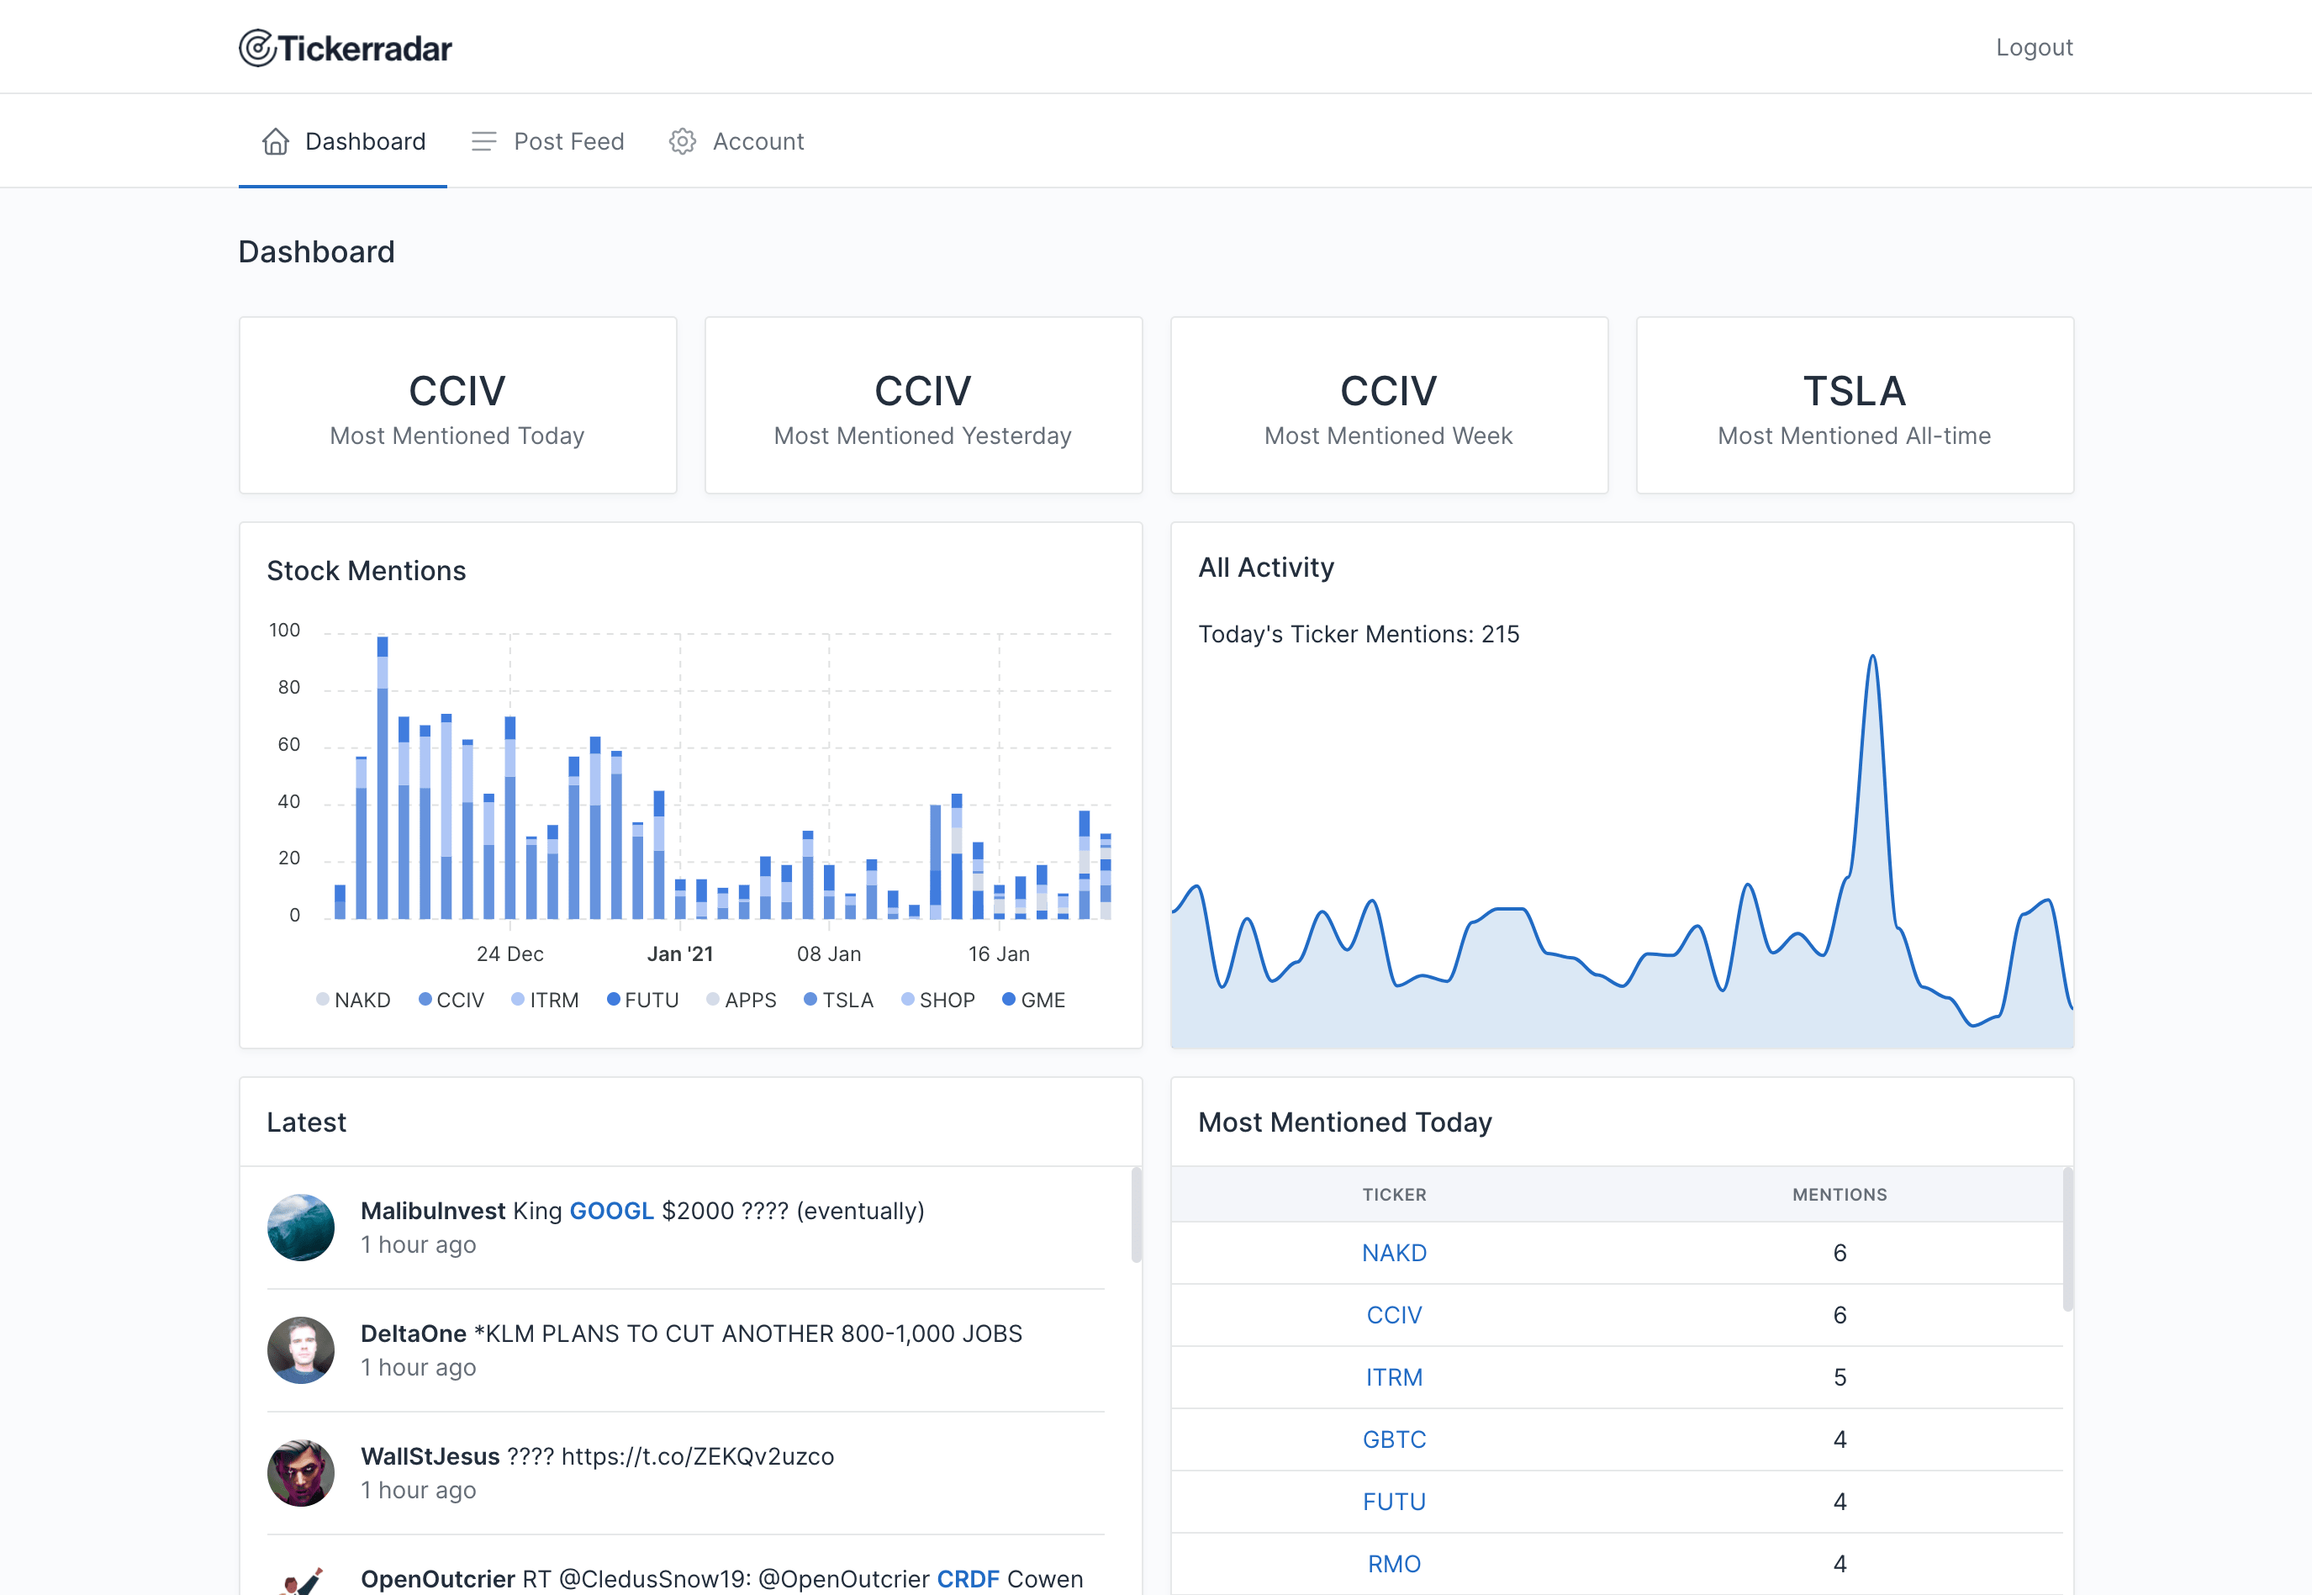The width and height of the screenshot is (2312, 1595).
Task: Toggle the TSLA legend color dot
Action: [810, 1000]
